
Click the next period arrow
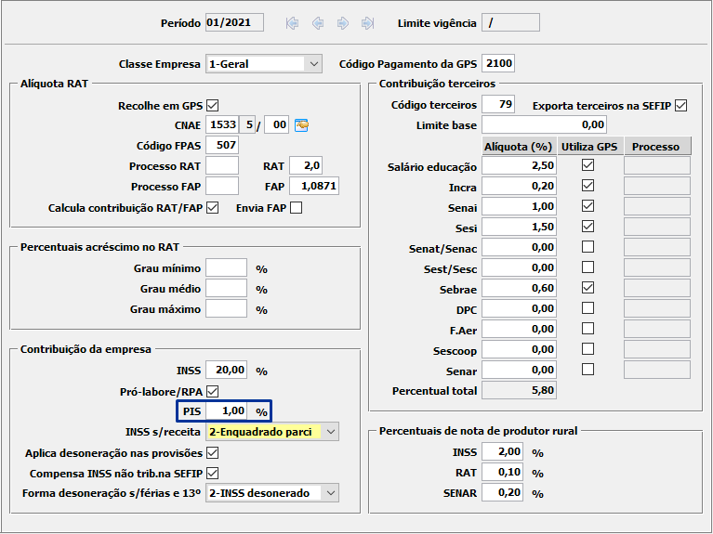click(342, 23)
